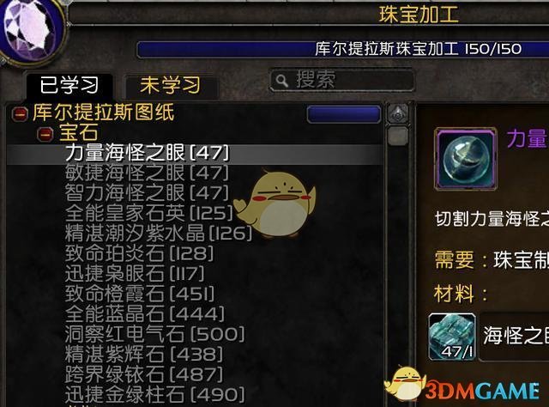Screen dimensions: 549x407
Task: Click the scroll-up arrow above the recipe list
Action: [398, 113]
